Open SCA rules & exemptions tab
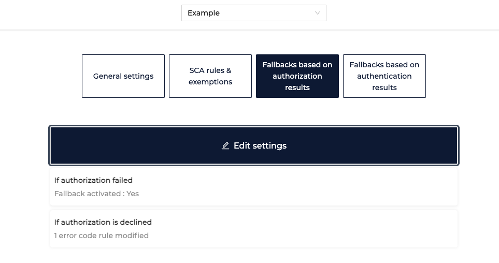Image resolution: width=499 pixels, height=263 pixels. pyautogui.click(x=210, y=76)
